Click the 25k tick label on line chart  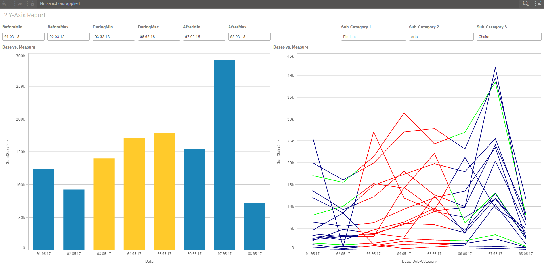[290, 141]
